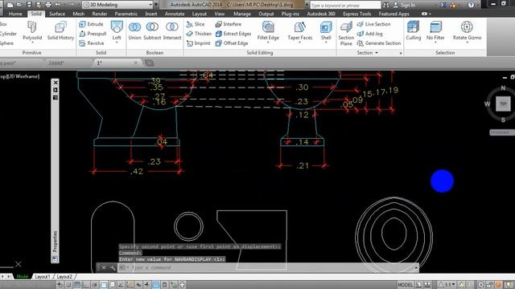The height and width of the screenshot is (289, 515).
Task: Enable Live Section
Action: [373, 24]
